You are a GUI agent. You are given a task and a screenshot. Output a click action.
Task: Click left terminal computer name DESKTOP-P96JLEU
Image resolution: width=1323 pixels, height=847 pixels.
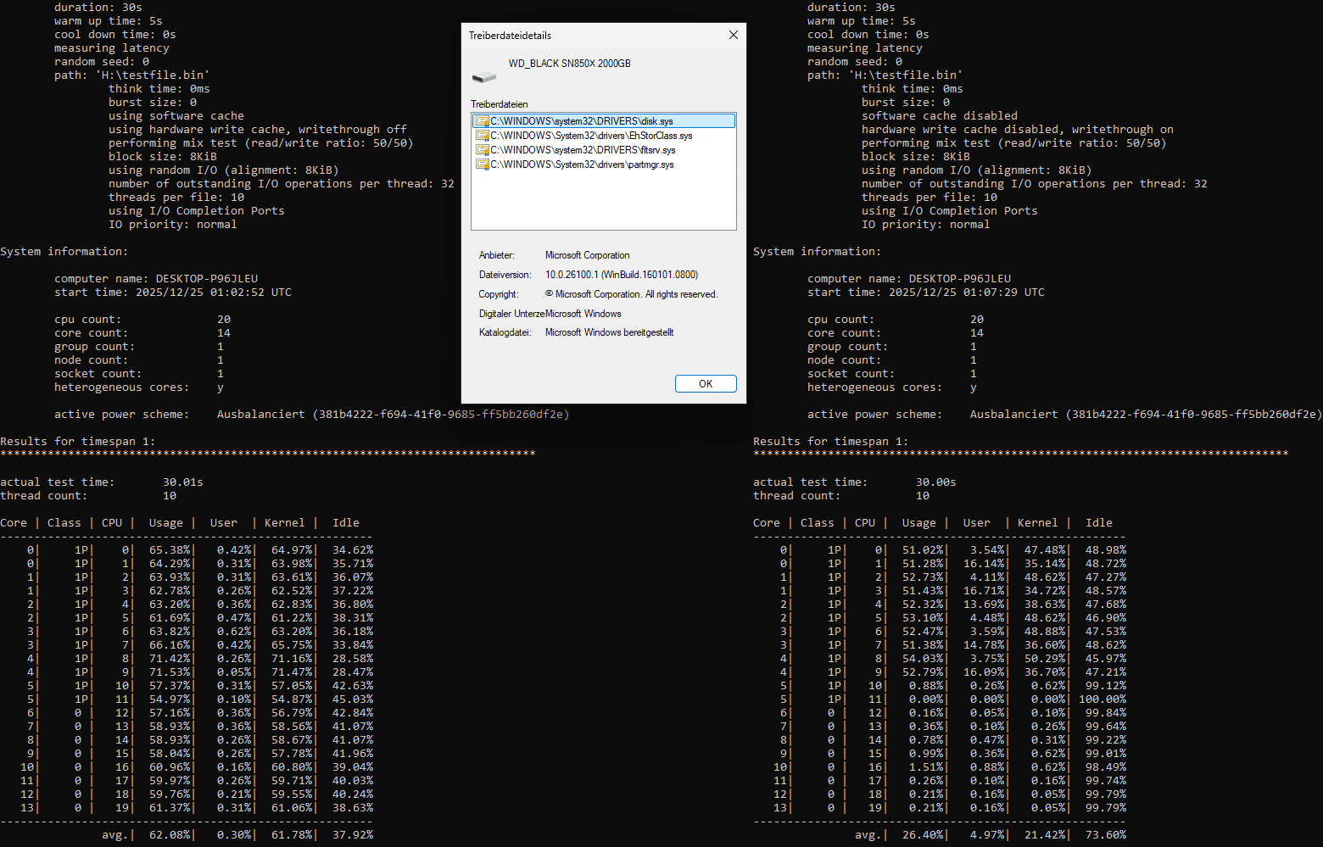point(156,279)
